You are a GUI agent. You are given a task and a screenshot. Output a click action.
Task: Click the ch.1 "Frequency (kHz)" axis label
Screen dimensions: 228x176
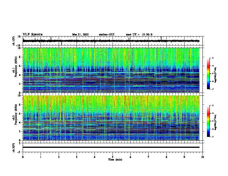pos(16,67)
